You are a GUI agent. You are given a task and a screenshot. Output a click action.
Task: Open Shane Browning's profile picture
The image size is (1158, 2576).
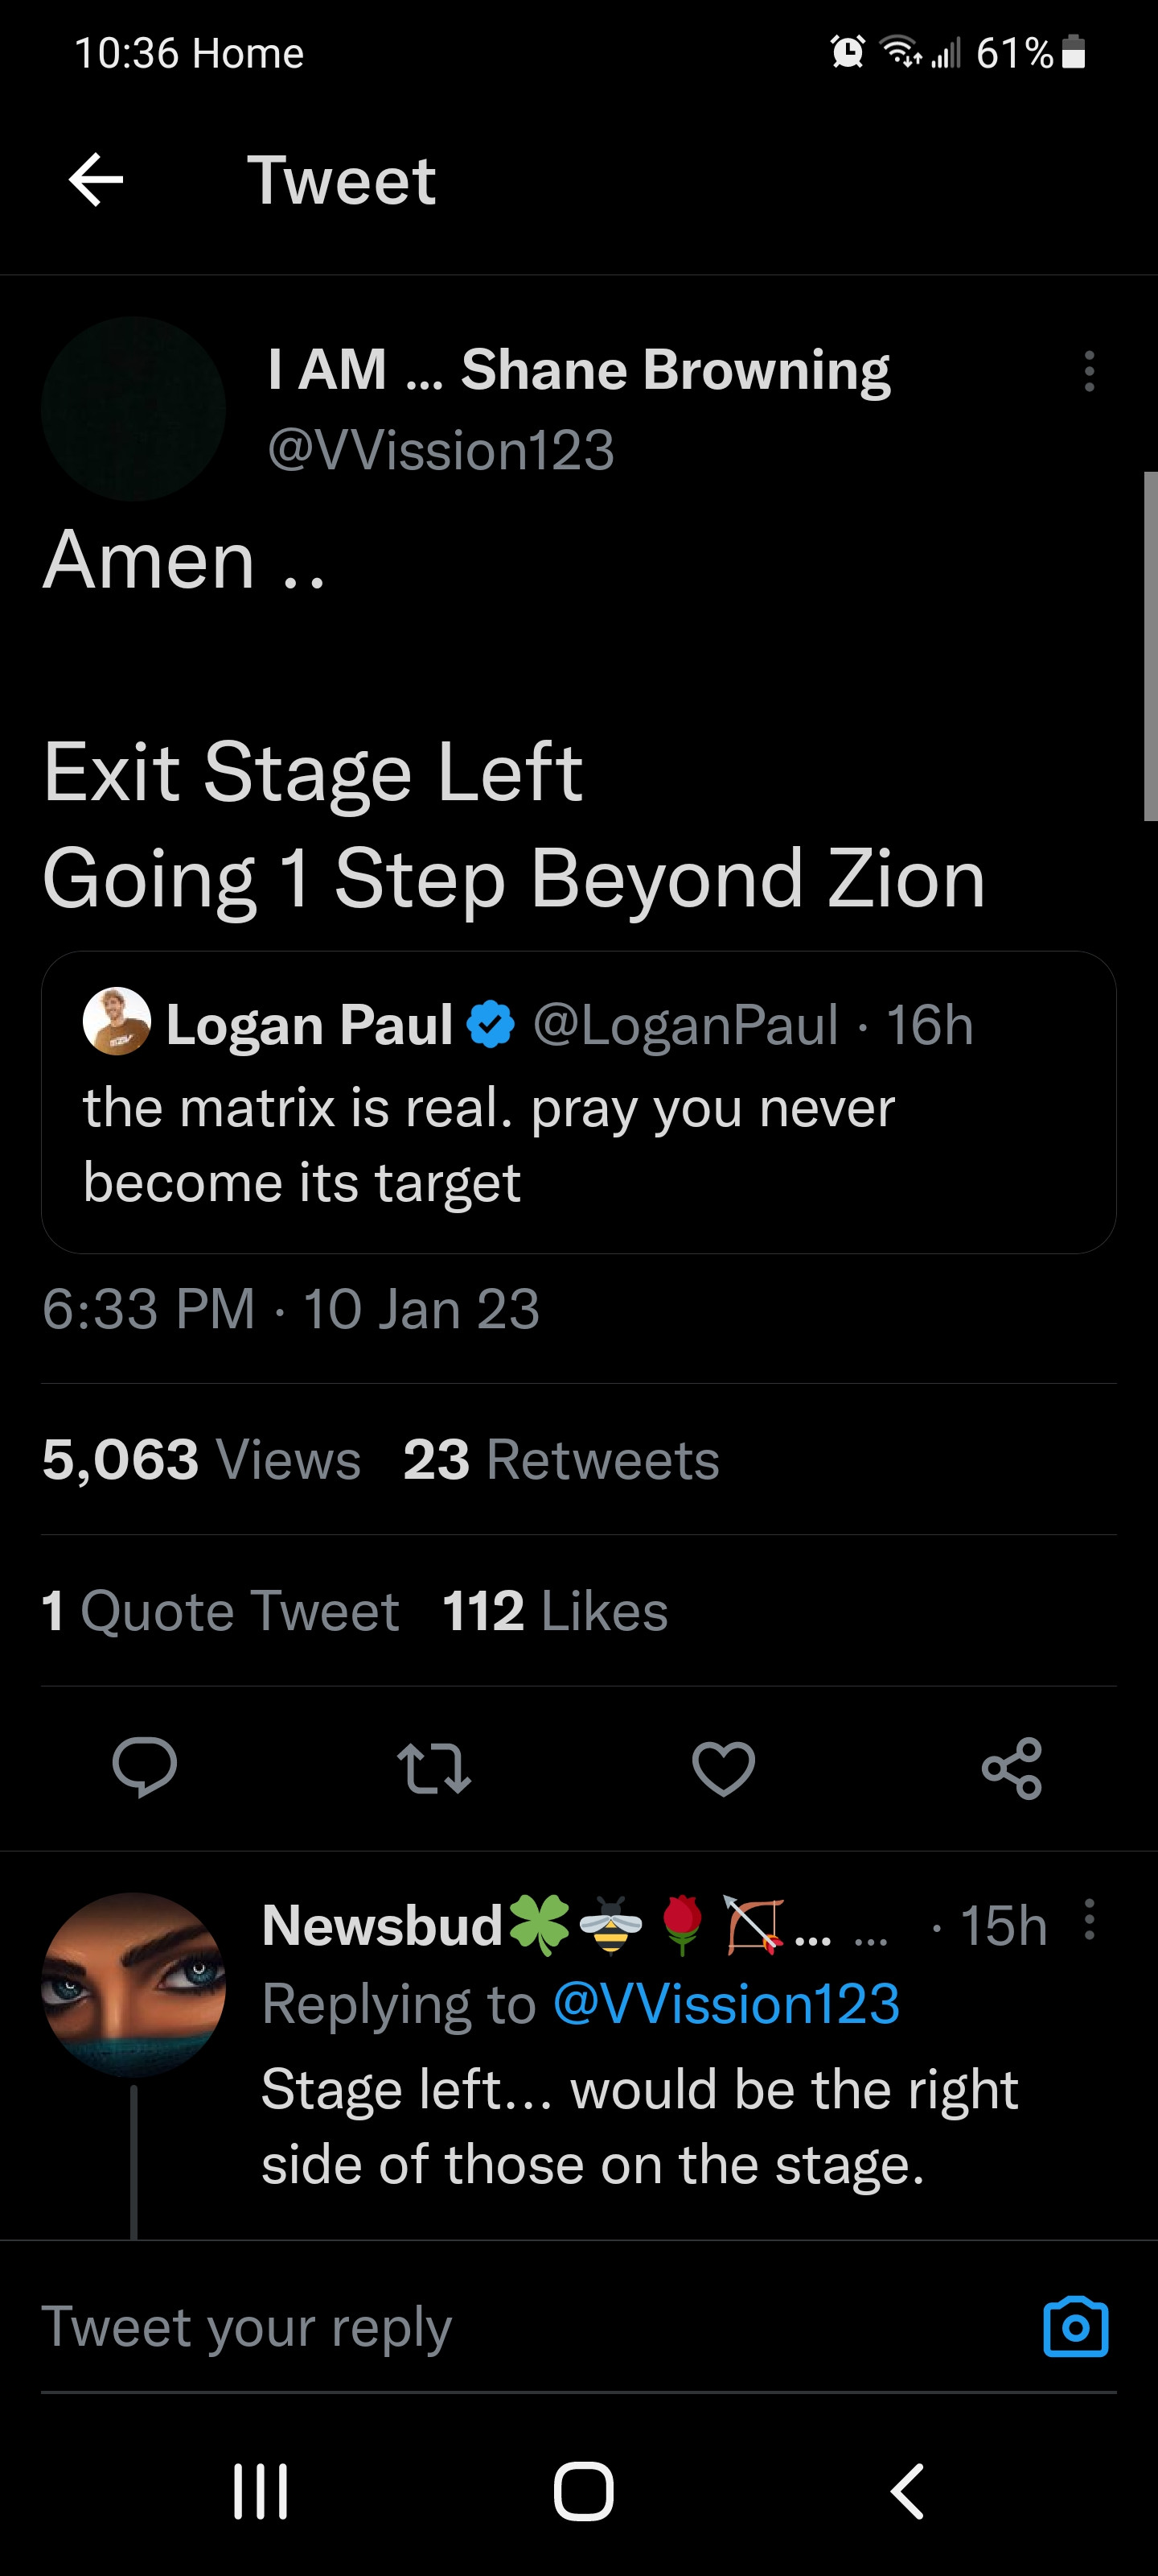133,409
